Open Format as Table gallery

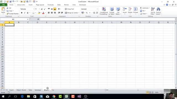coord(112,11)
